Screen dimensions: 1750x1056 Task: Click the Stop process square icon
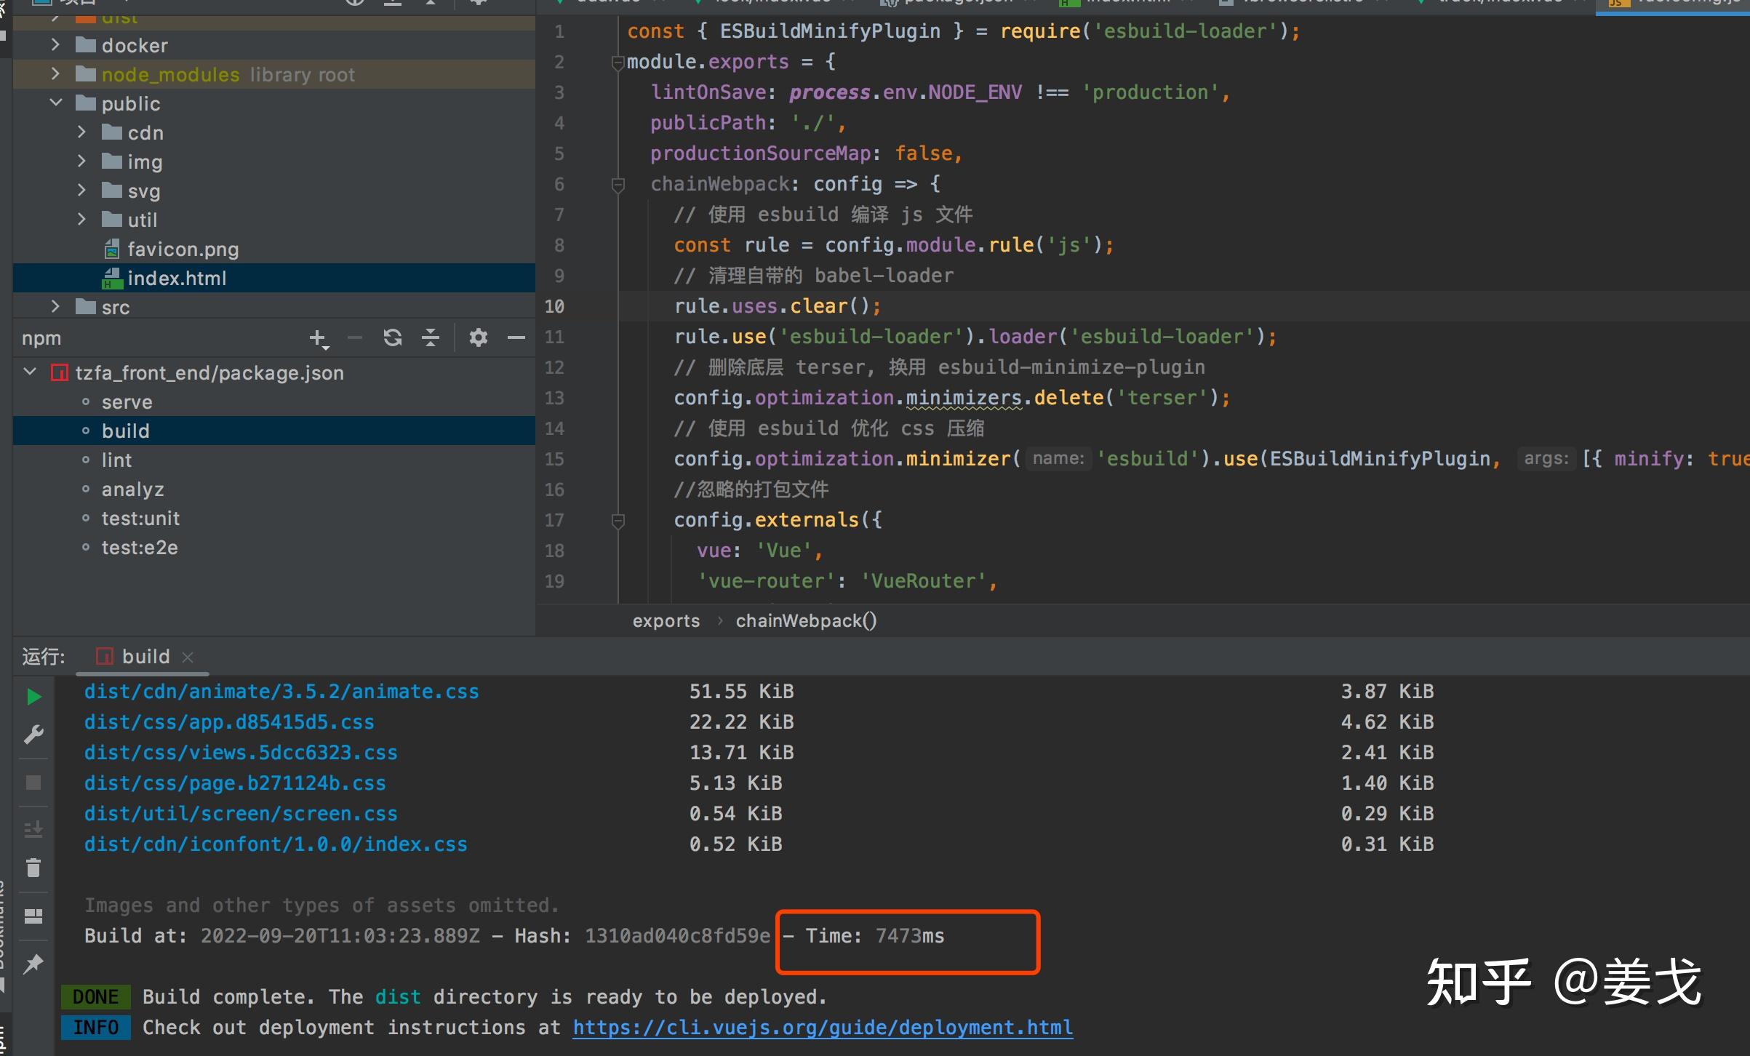pos(33,783)
